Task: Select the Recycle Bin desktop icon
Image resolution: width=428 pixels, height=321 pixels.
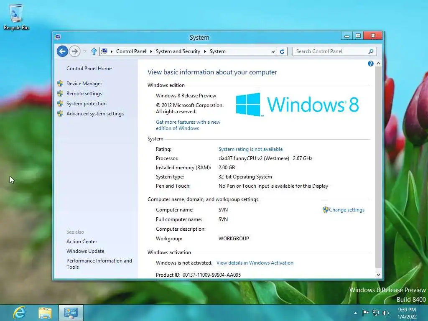Action: pyautogui.click(x=16, y=17)
